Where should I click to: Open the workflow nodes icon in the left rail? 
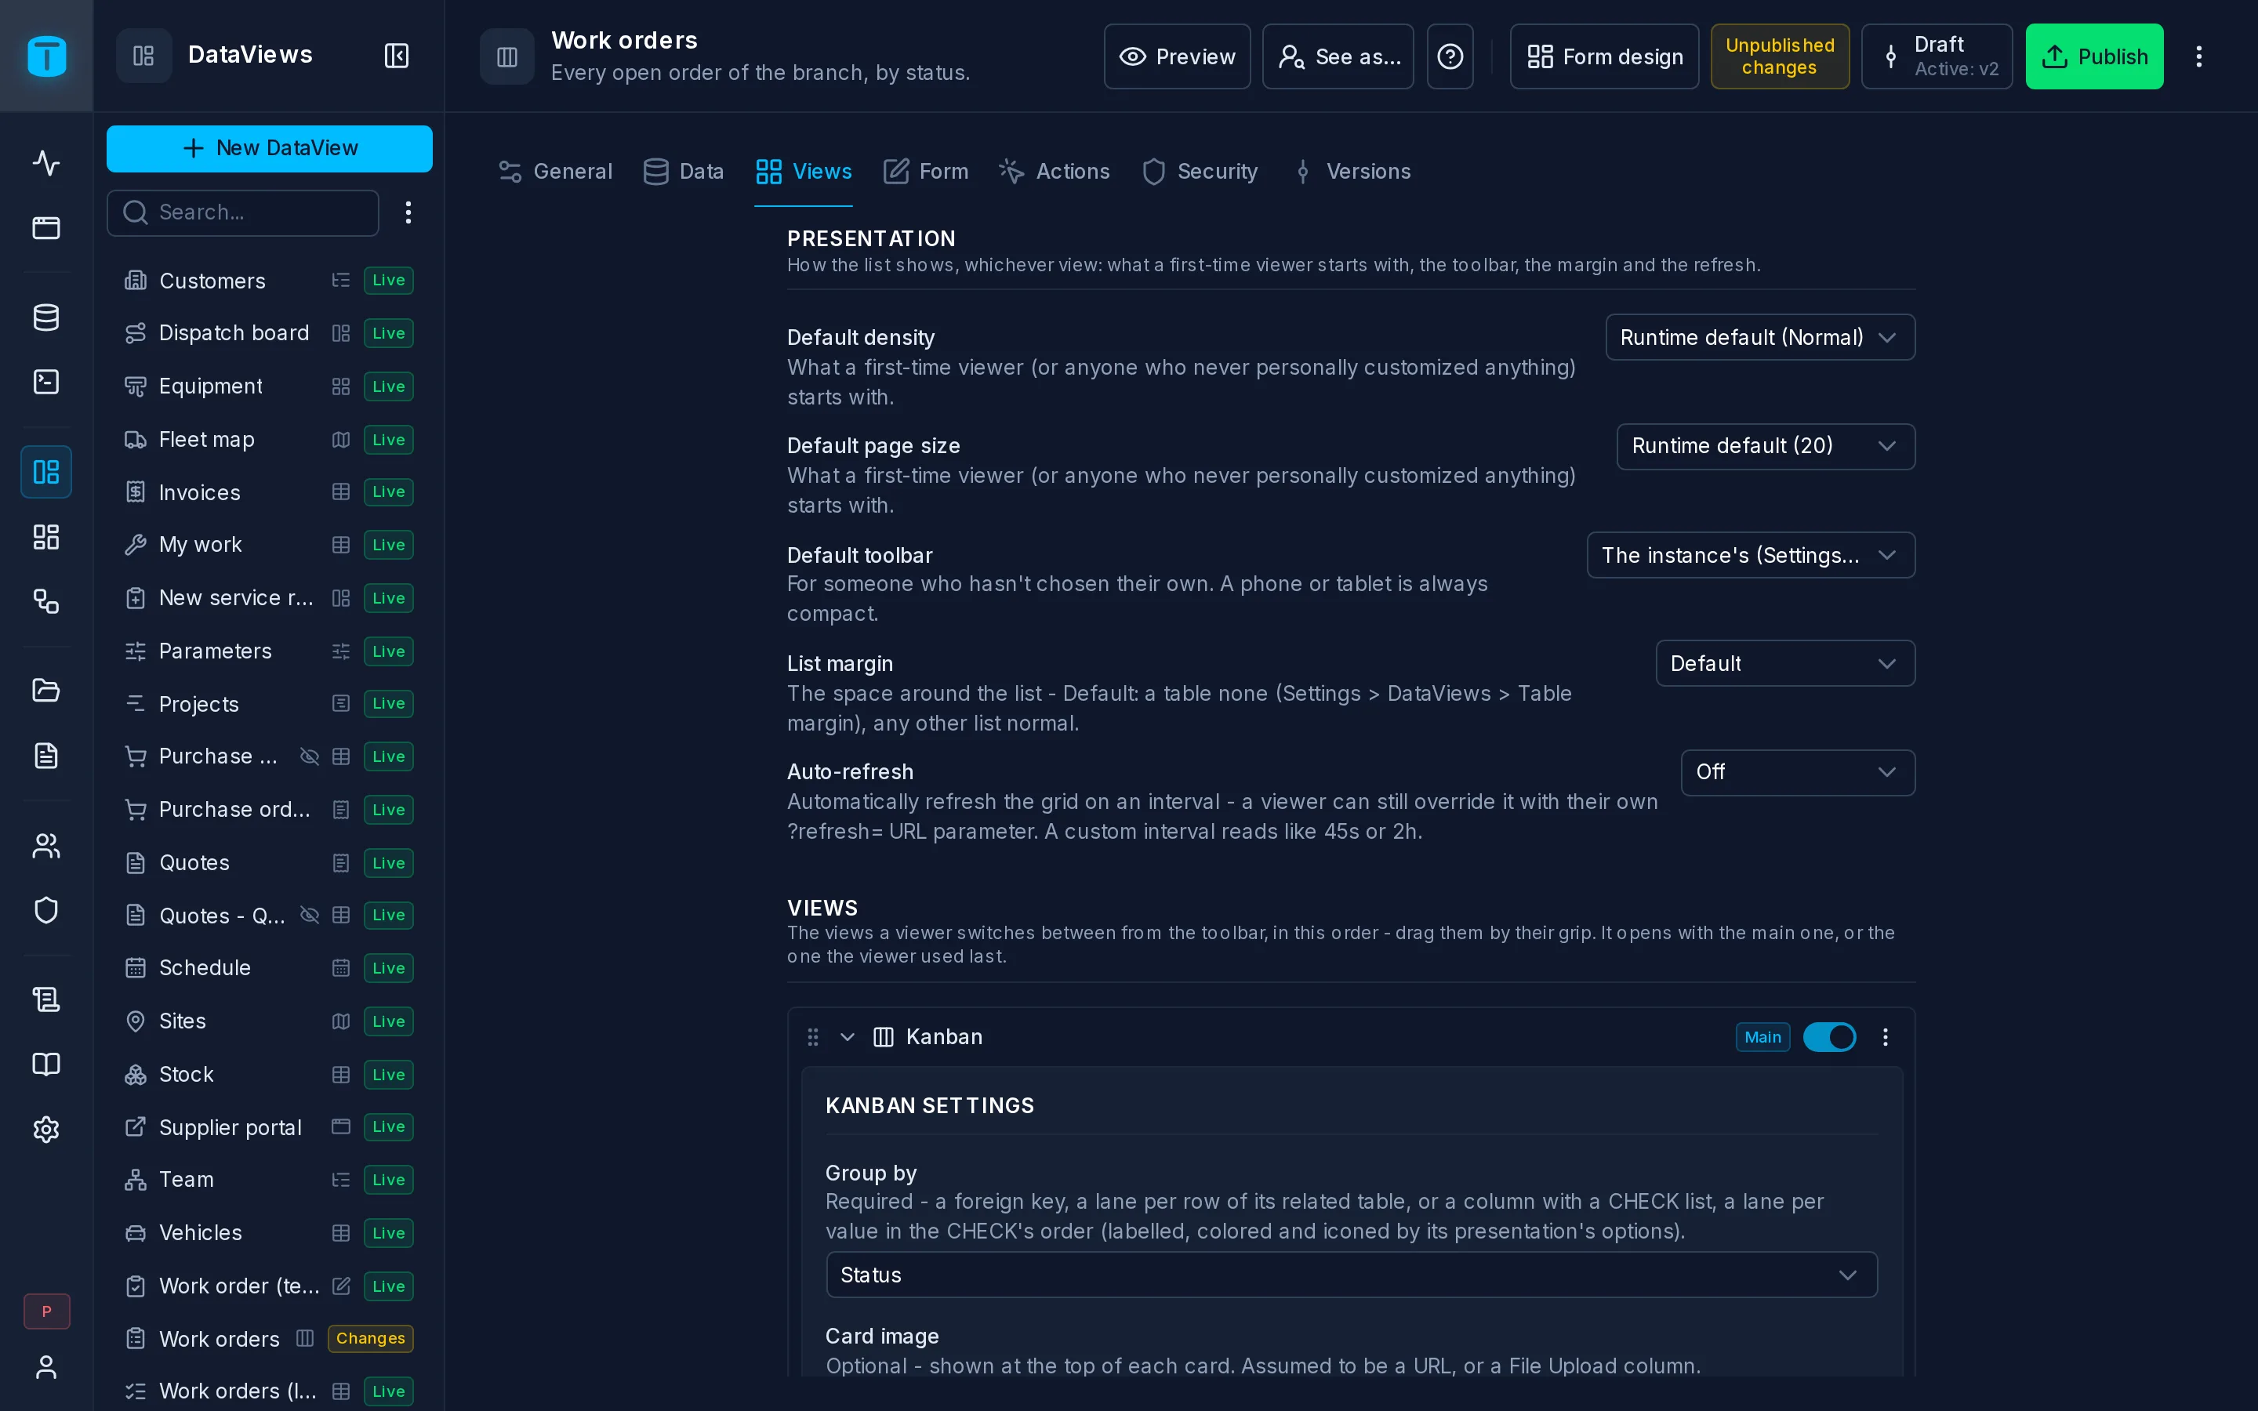pyautogui.click(x=45, y=601)
